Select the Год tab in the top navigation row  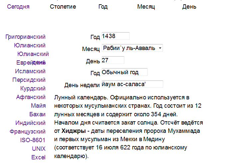pos(103,7)
